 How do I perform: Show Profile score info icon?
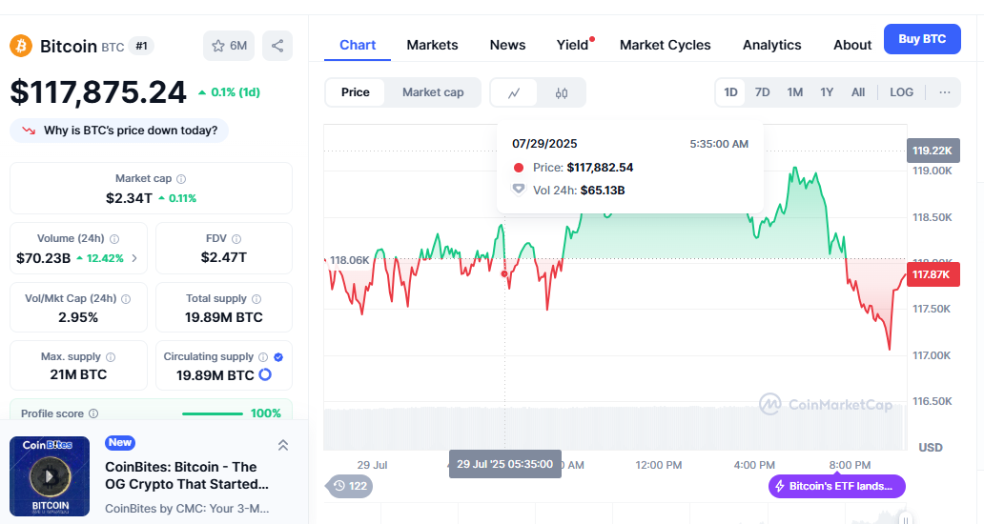(93, 413)
